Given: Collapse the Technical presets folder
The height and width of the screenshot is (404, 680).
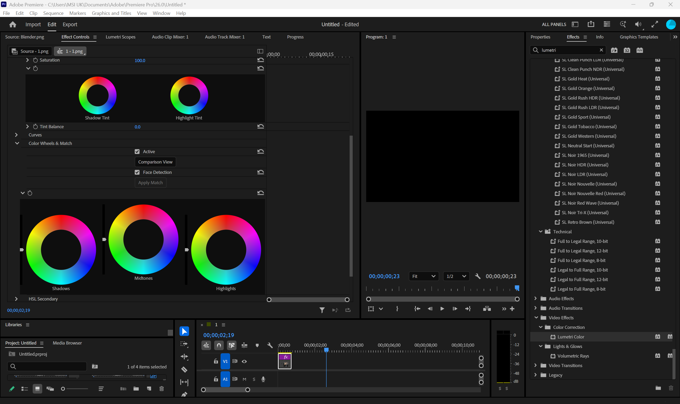Looking at the screenshot, I should (x=541, y=232).
